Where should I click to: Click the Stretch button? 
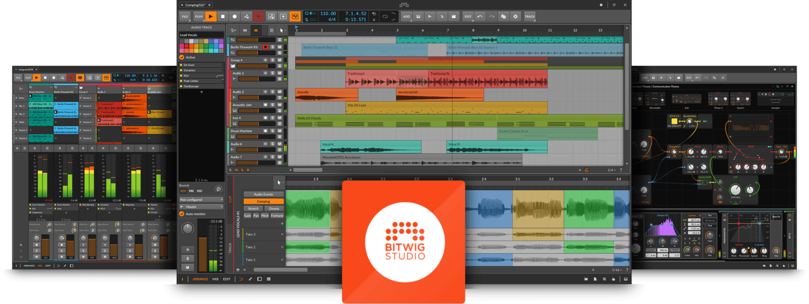(x=253, y=209)
